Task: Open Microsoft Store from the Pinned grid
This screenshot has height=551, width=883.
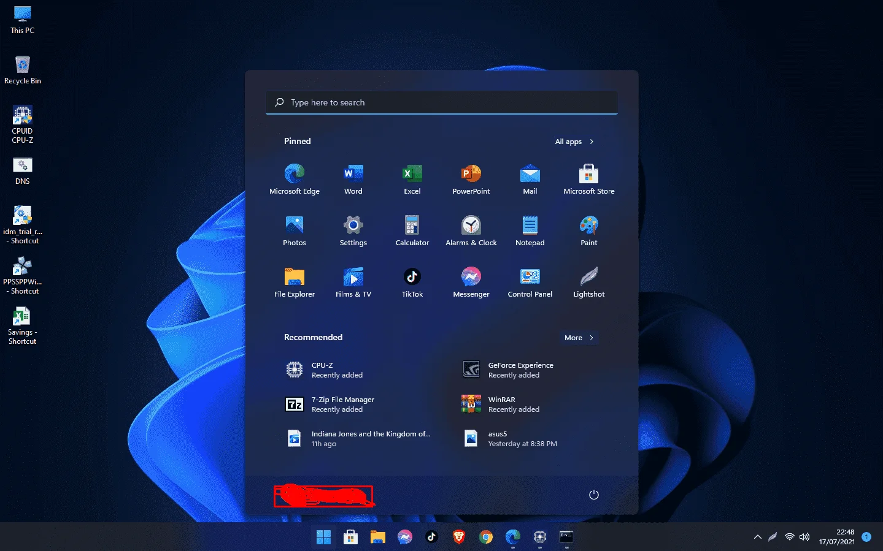Action: point(589,179)
